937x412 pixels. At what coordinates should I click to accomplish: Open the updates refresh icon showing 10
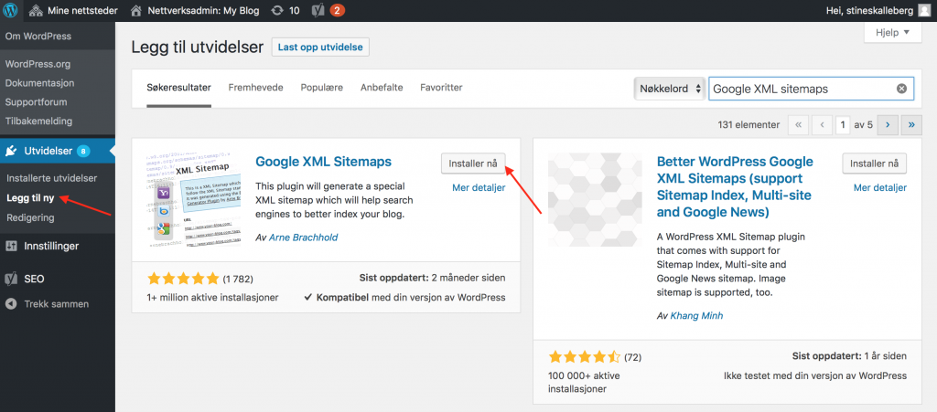click(277, 10)
